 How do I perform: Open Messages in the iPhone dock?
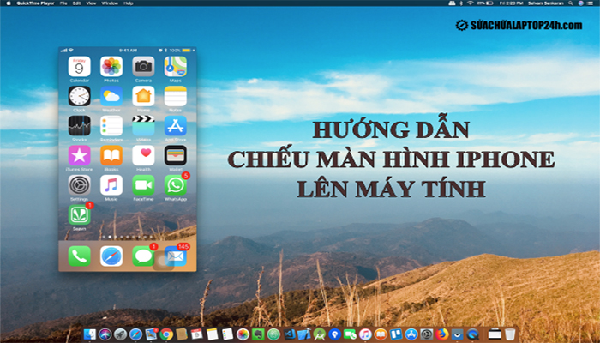point(143,256)
